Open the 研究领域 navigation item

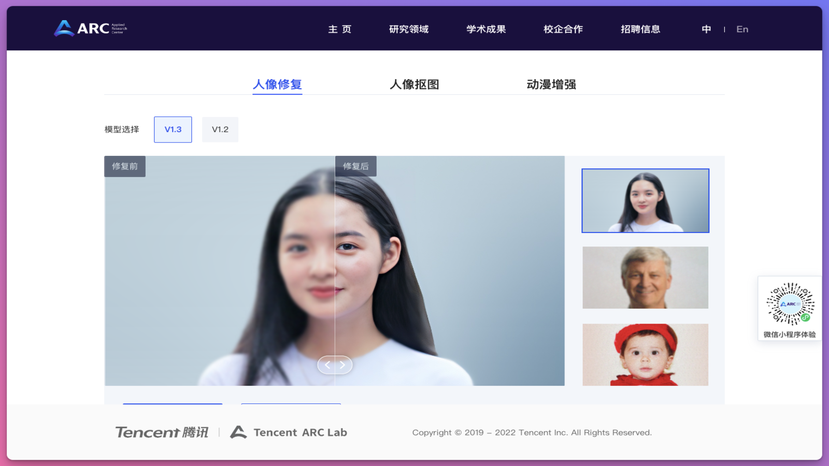coord(409,30)
